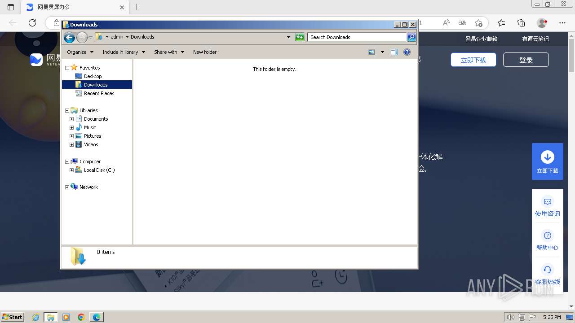Add page to favorites star-plus icon
The height and width of the screenshot is (323, 575).
(478, 22)
